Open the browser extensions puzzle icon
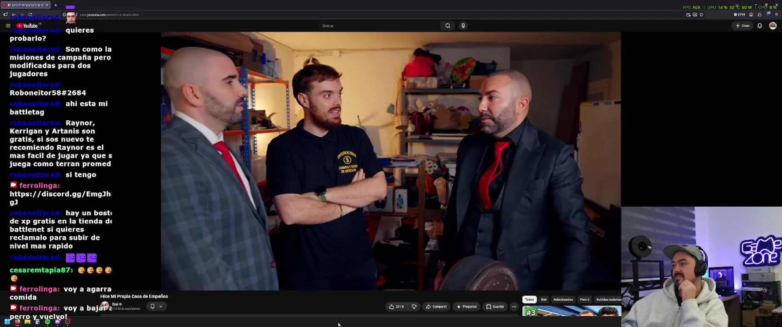This screenshot has width=782, height=327. 759,15
